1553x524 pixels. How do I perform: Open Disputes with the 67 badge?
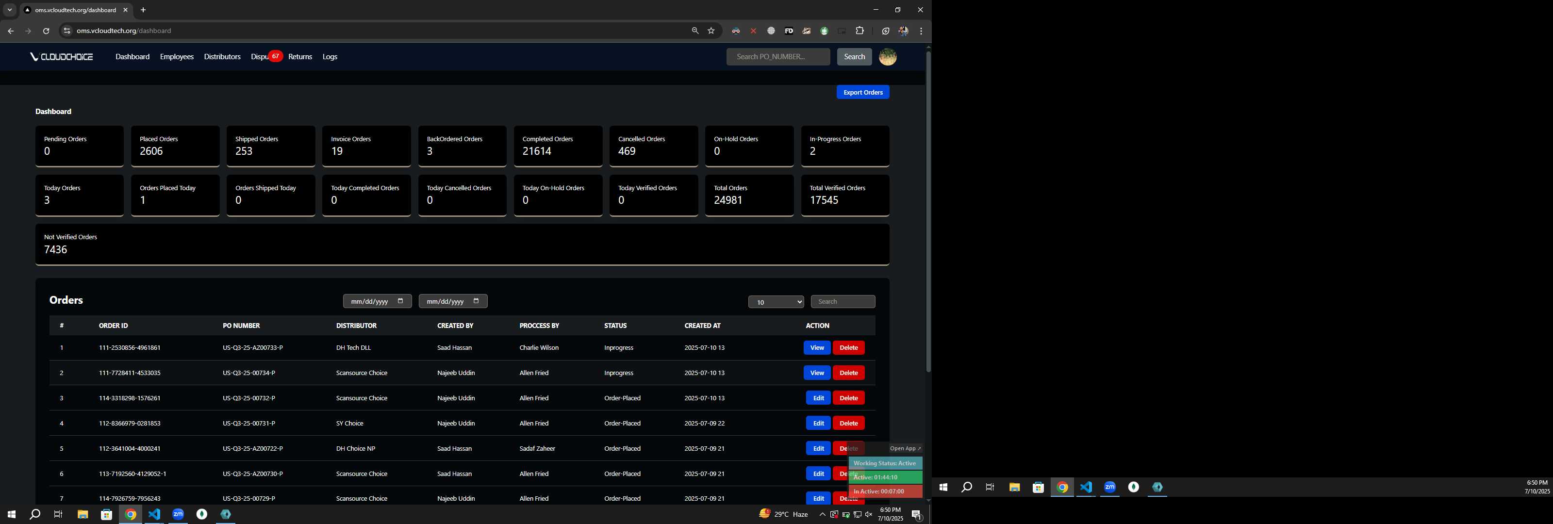pos(265,57)
